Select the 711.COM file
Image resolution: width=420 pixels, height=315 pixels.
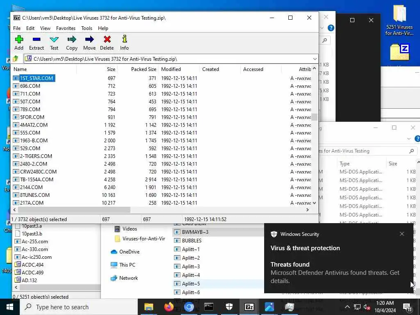[x=162, y=94]
